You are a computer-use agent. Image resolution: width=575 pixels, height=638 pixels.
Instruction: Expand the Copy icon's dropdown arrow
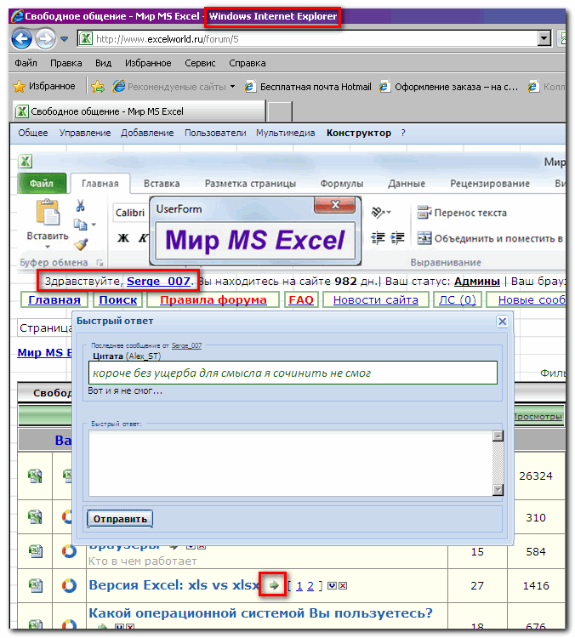pos(94,225)
